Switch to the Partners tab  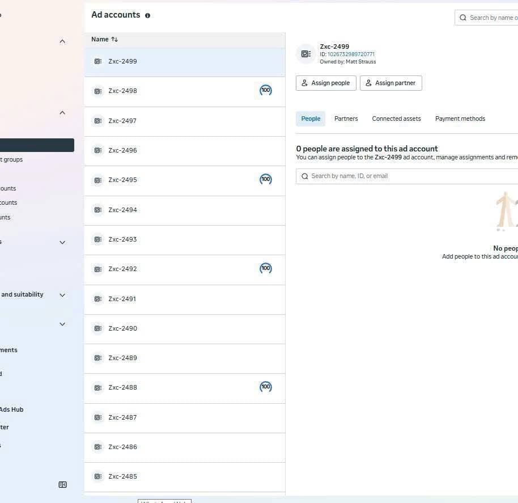[x=346, y=119]
